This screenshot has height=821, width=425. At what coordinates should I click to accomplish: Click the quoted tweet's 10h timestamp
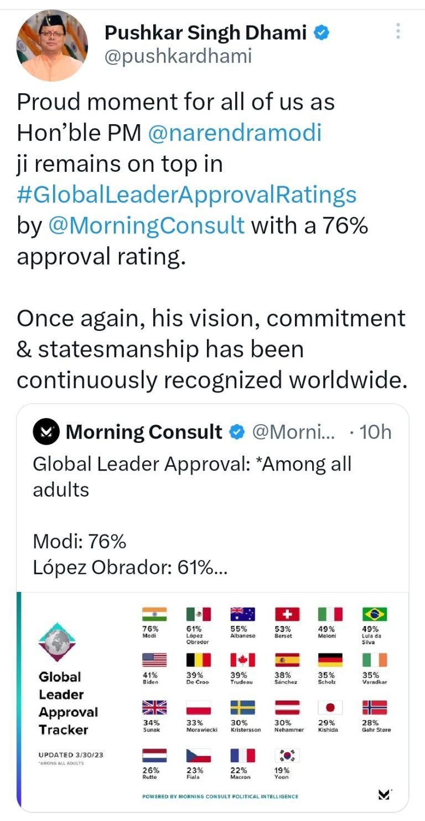pos(375,432)
